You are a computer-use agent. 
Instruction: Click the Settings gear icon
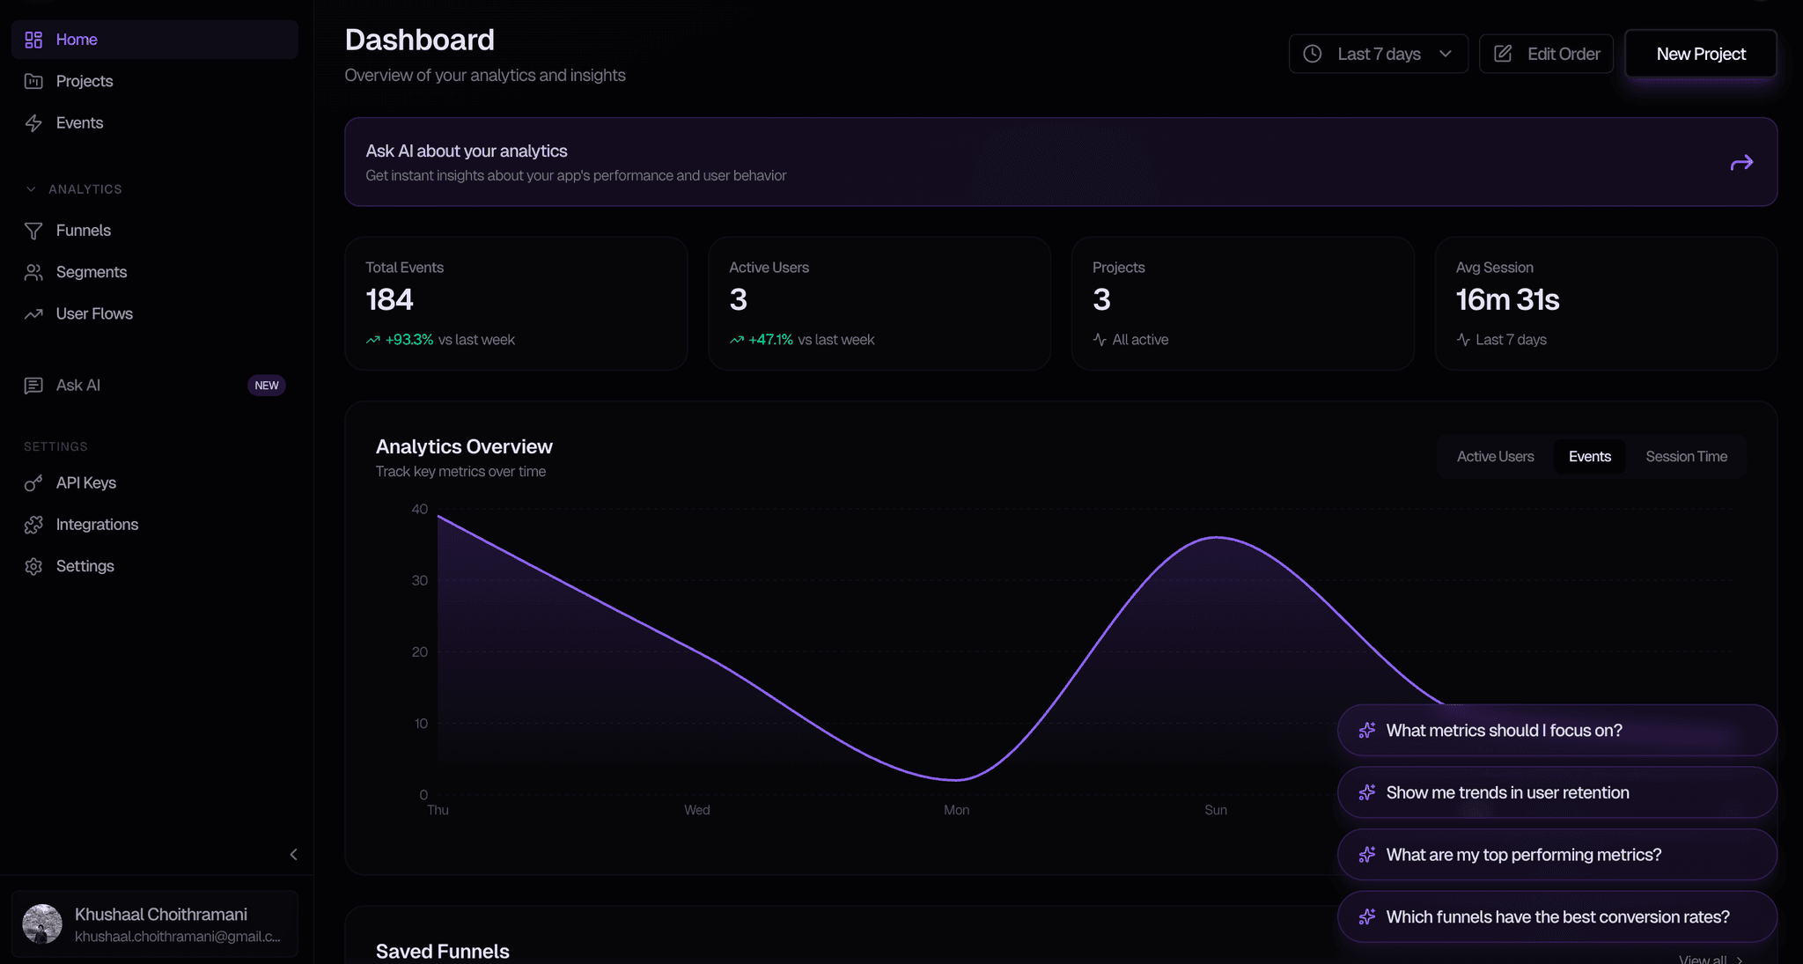pyautogui.click(x=33, y=565)
